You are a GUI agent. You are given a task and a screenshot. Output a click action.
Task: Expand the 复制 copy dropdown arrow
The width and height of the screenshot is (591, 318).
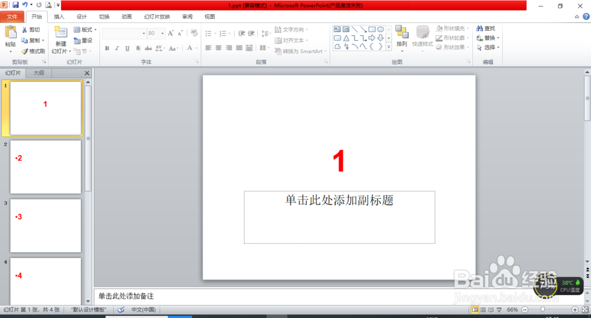pyautogui.click(x=43, y=41)
